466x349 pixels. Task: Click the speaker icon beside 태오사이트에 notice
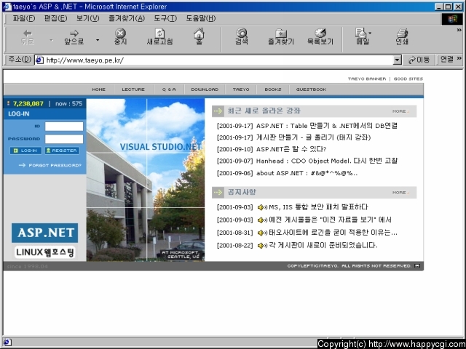tap(262, 233)
